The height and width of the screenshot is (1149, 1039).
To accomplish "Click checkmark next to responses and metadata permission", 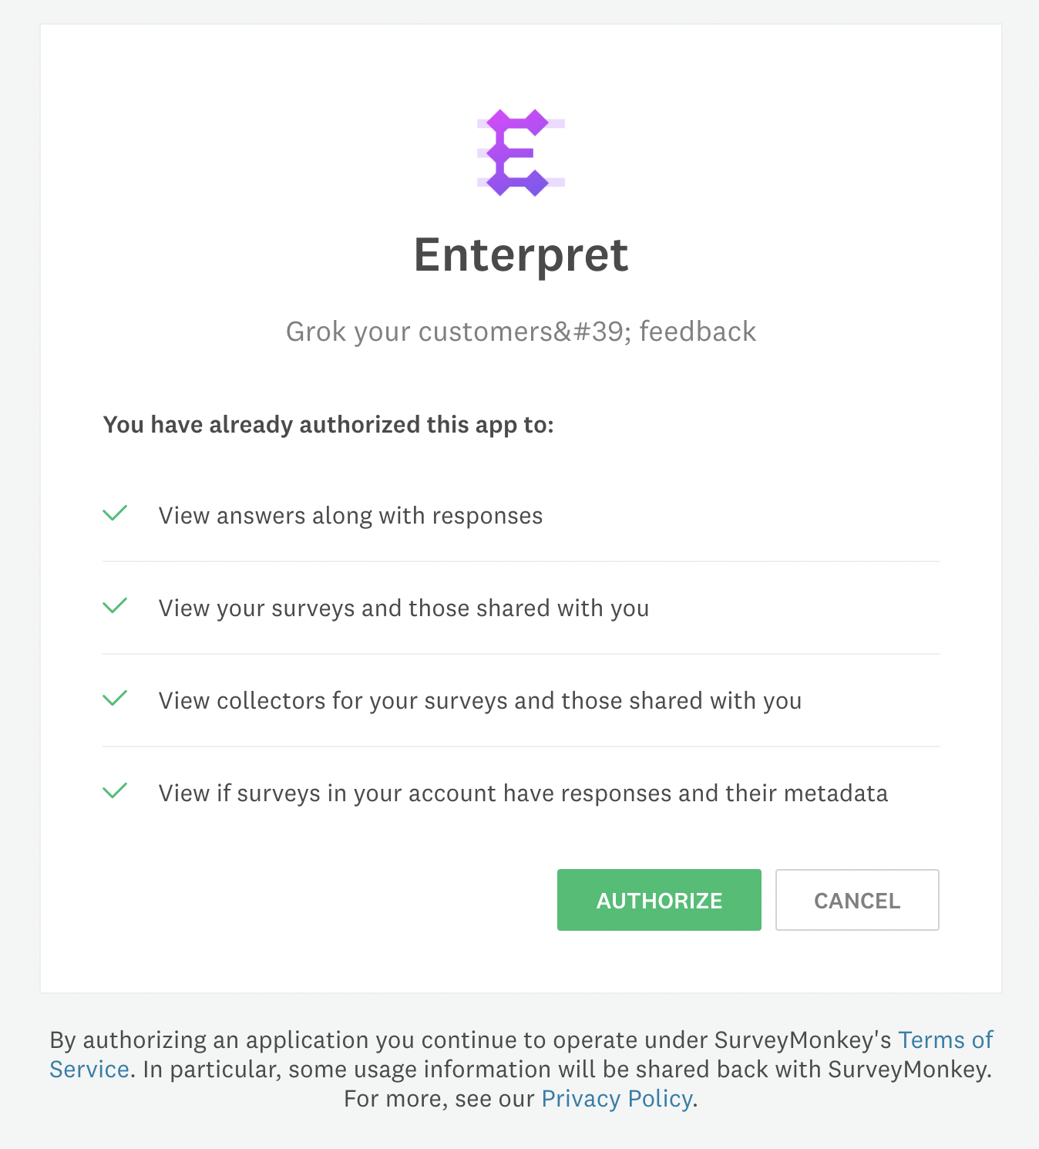I will [115, 791].
